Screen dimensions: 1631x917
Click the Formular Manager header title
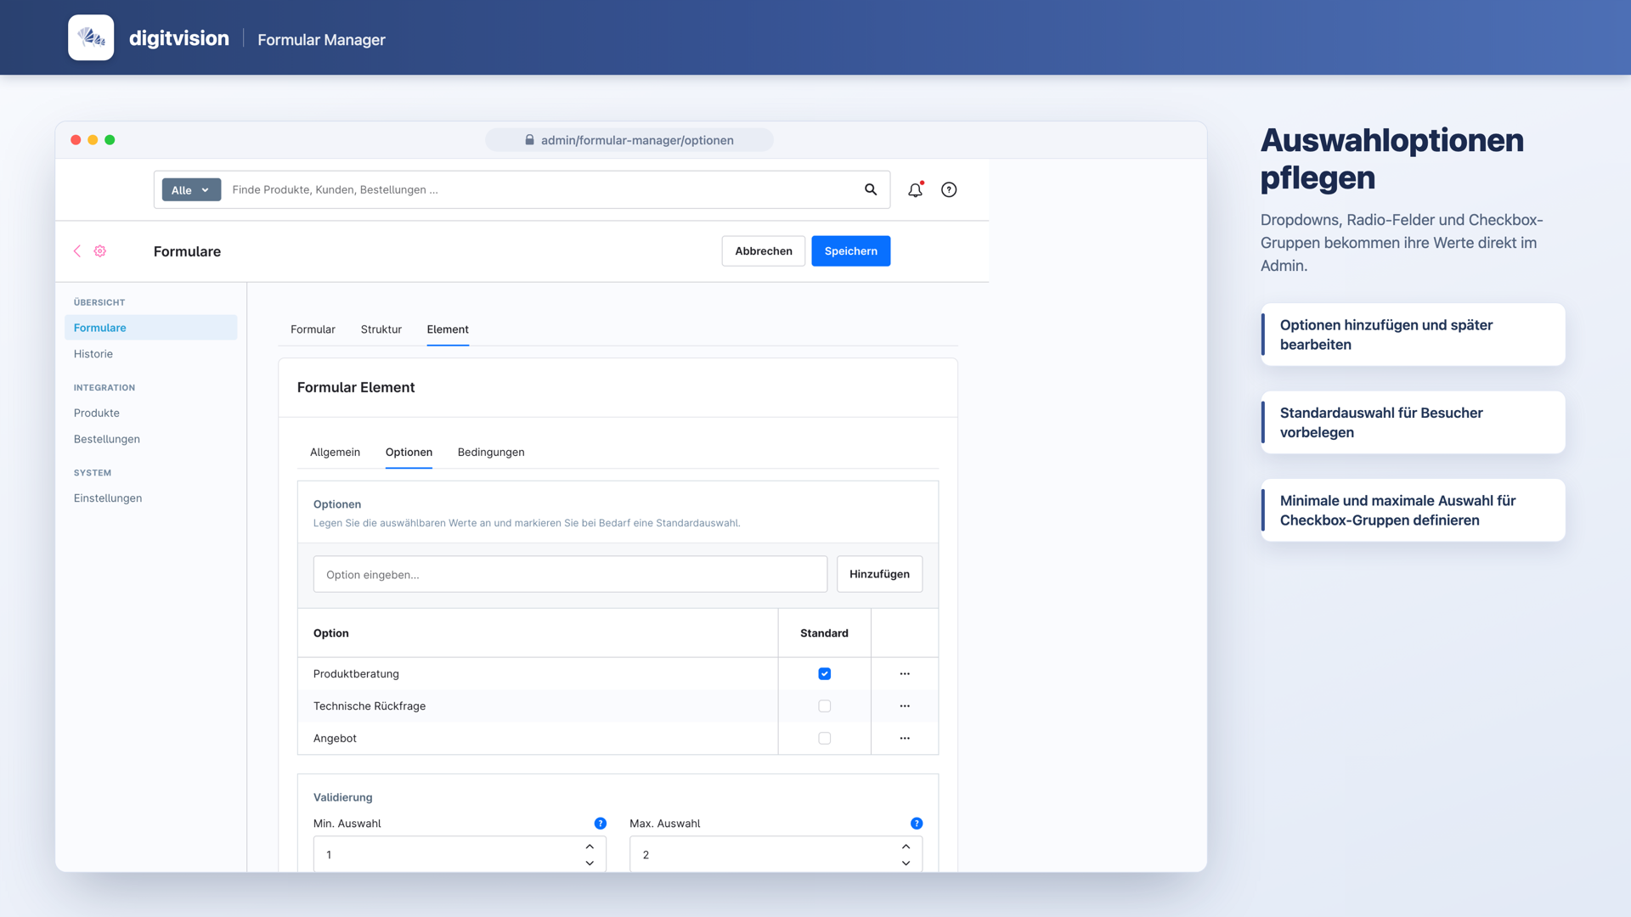(x=321, y=39)
